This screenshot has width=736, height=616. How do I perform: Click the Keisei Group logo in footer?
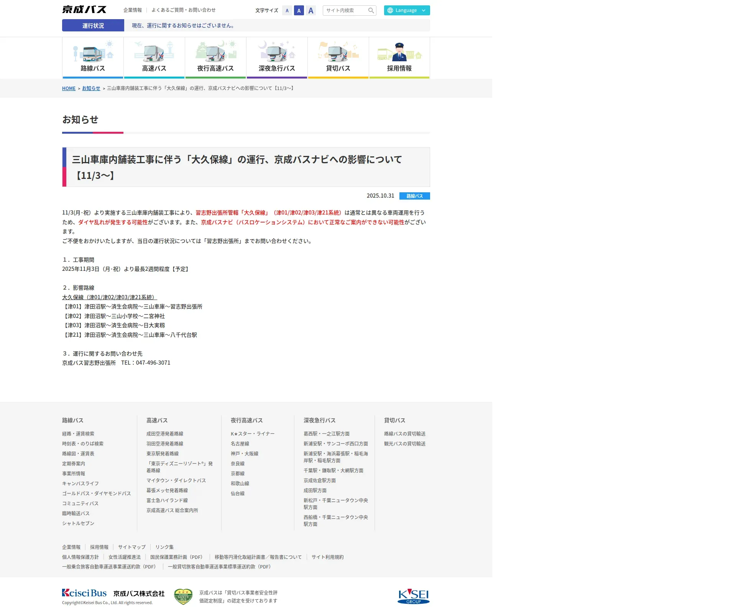tap(414, 596)
